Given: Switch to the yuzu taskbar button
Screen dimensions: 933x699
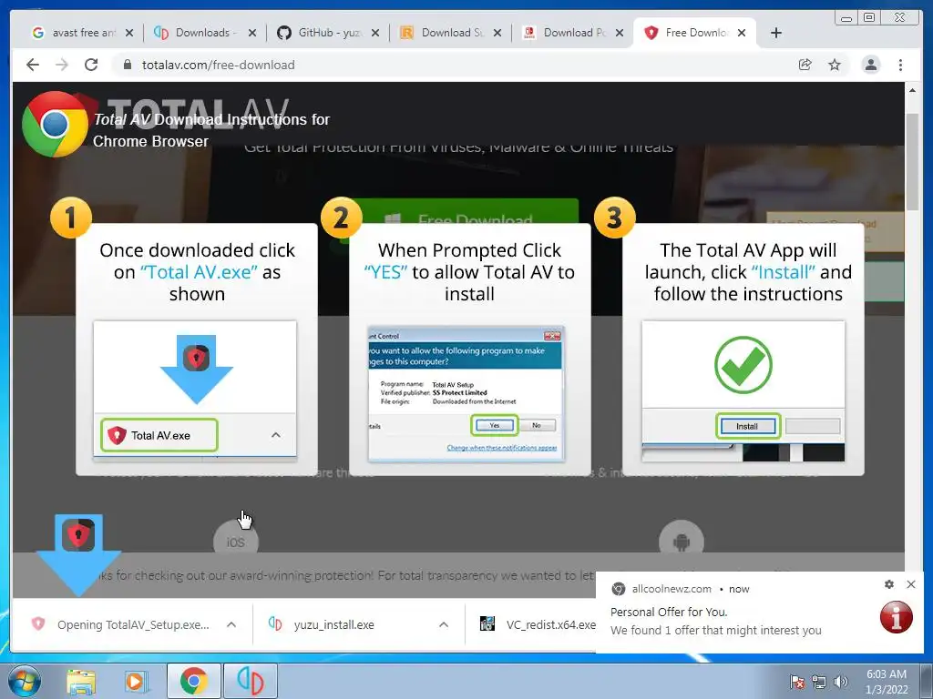Looking at the screenshot, I should (250, 681).
